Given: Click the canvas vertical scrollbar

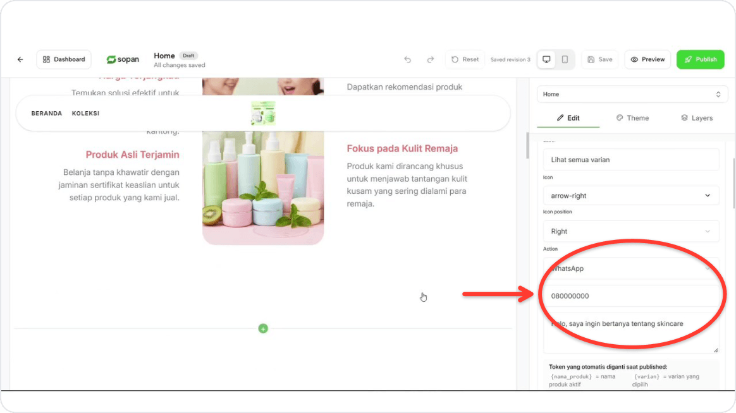Looking at the screenshot, I should coord(527,145).
